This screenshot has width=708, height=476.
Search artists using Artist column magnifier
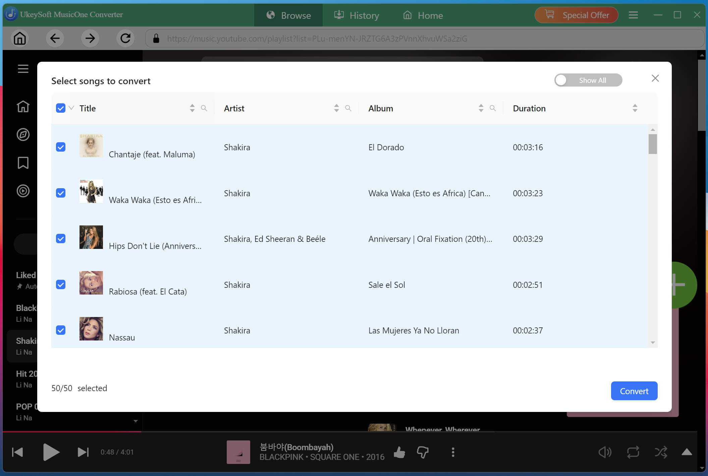point(348,108)
